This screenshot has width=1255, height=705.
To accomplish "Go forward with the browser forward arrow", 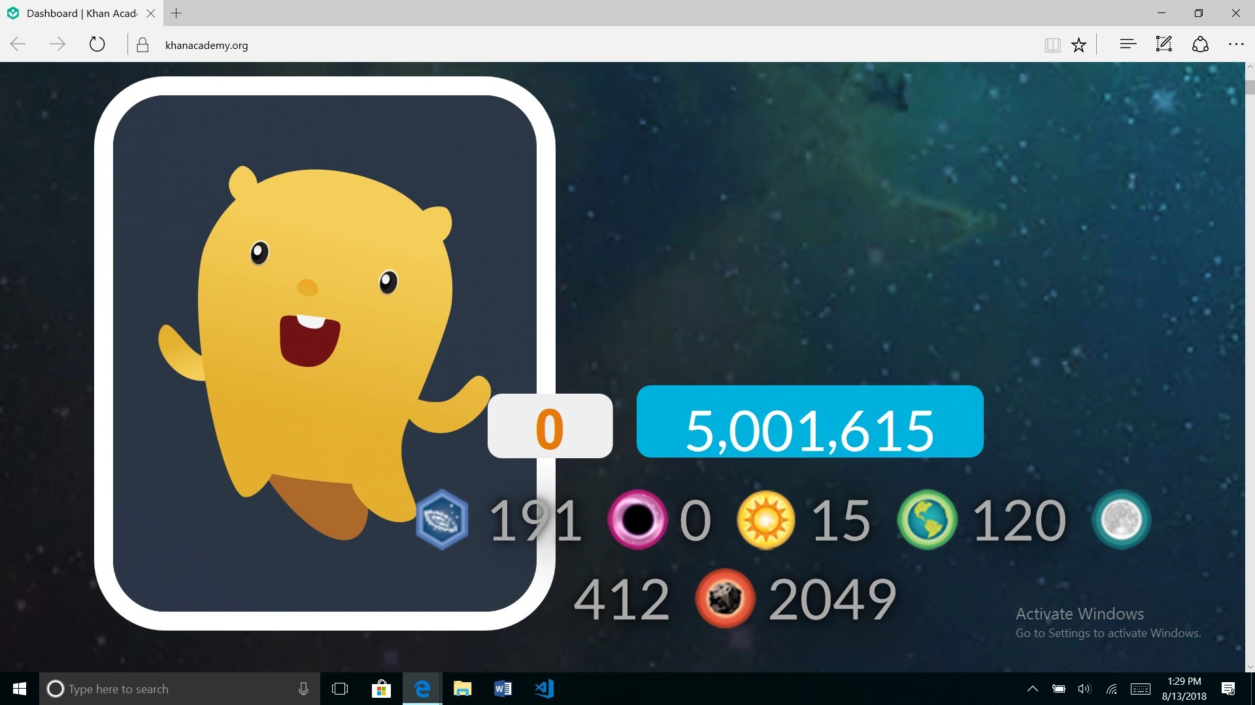I will 58,44.
